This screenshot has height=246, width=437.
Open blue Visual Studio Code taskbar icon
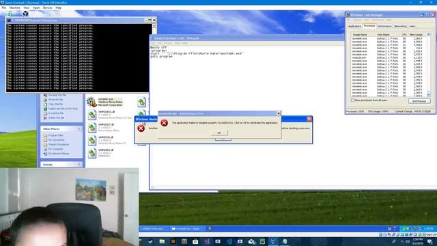pyautogui.click(x=229, y=241)
